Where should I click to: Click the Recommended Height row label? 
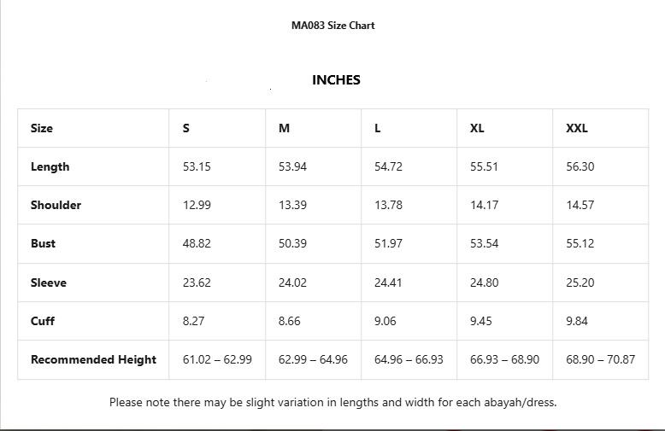pos(93,359)
